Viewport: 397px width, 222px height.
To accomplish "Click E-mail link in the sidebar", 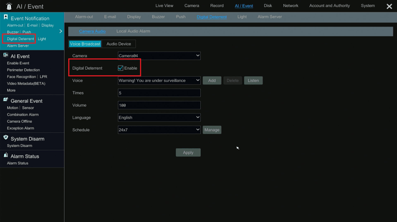I will click(x=32, y=25).
